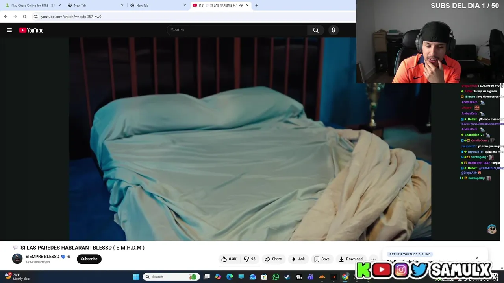
Task: Go to YouTube home via the logo
Action: point(31,30)
